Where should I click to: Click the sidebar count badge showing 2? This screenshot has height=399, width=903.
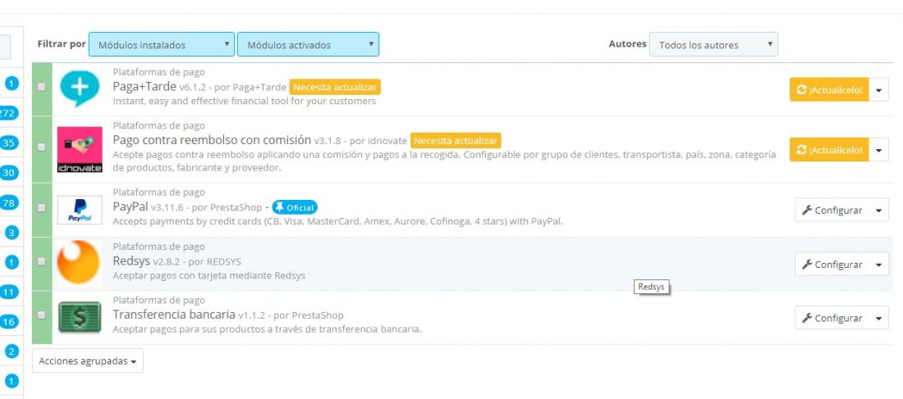click(12, 351)
